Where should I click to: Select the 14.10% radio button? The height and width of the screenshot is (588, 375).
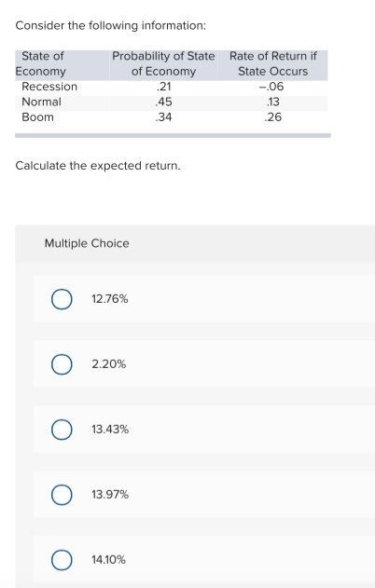click(62, 560)
